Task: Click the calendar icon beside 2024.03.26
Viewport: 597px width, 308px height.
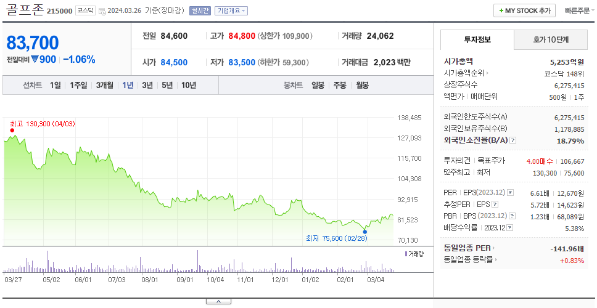Action: coord(102,11)
